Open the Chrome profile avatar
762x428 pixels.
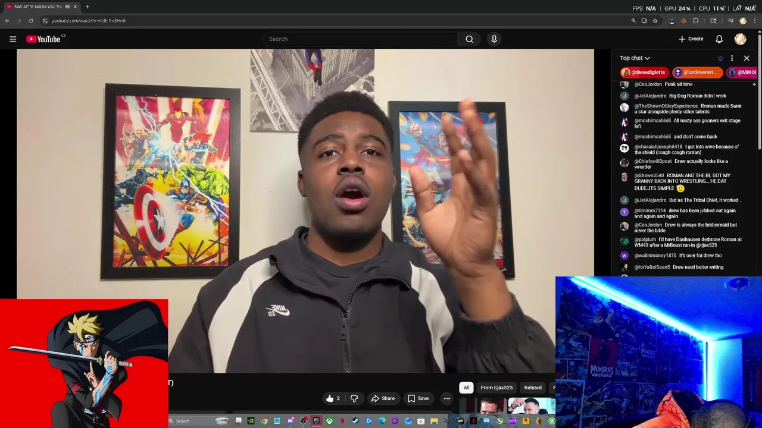point(743,20)
